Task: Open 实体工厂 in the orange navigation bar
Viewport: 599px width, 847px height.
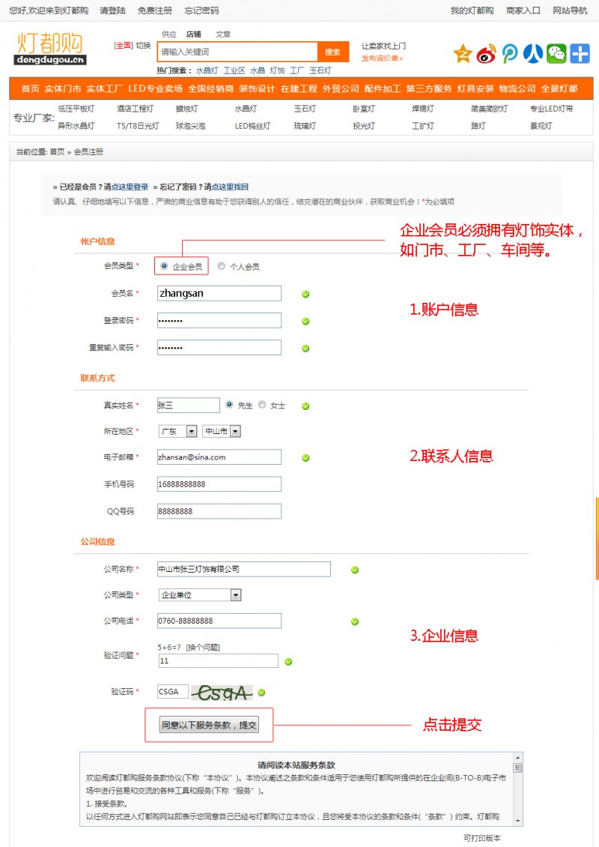Action: (x=104, y=88)
